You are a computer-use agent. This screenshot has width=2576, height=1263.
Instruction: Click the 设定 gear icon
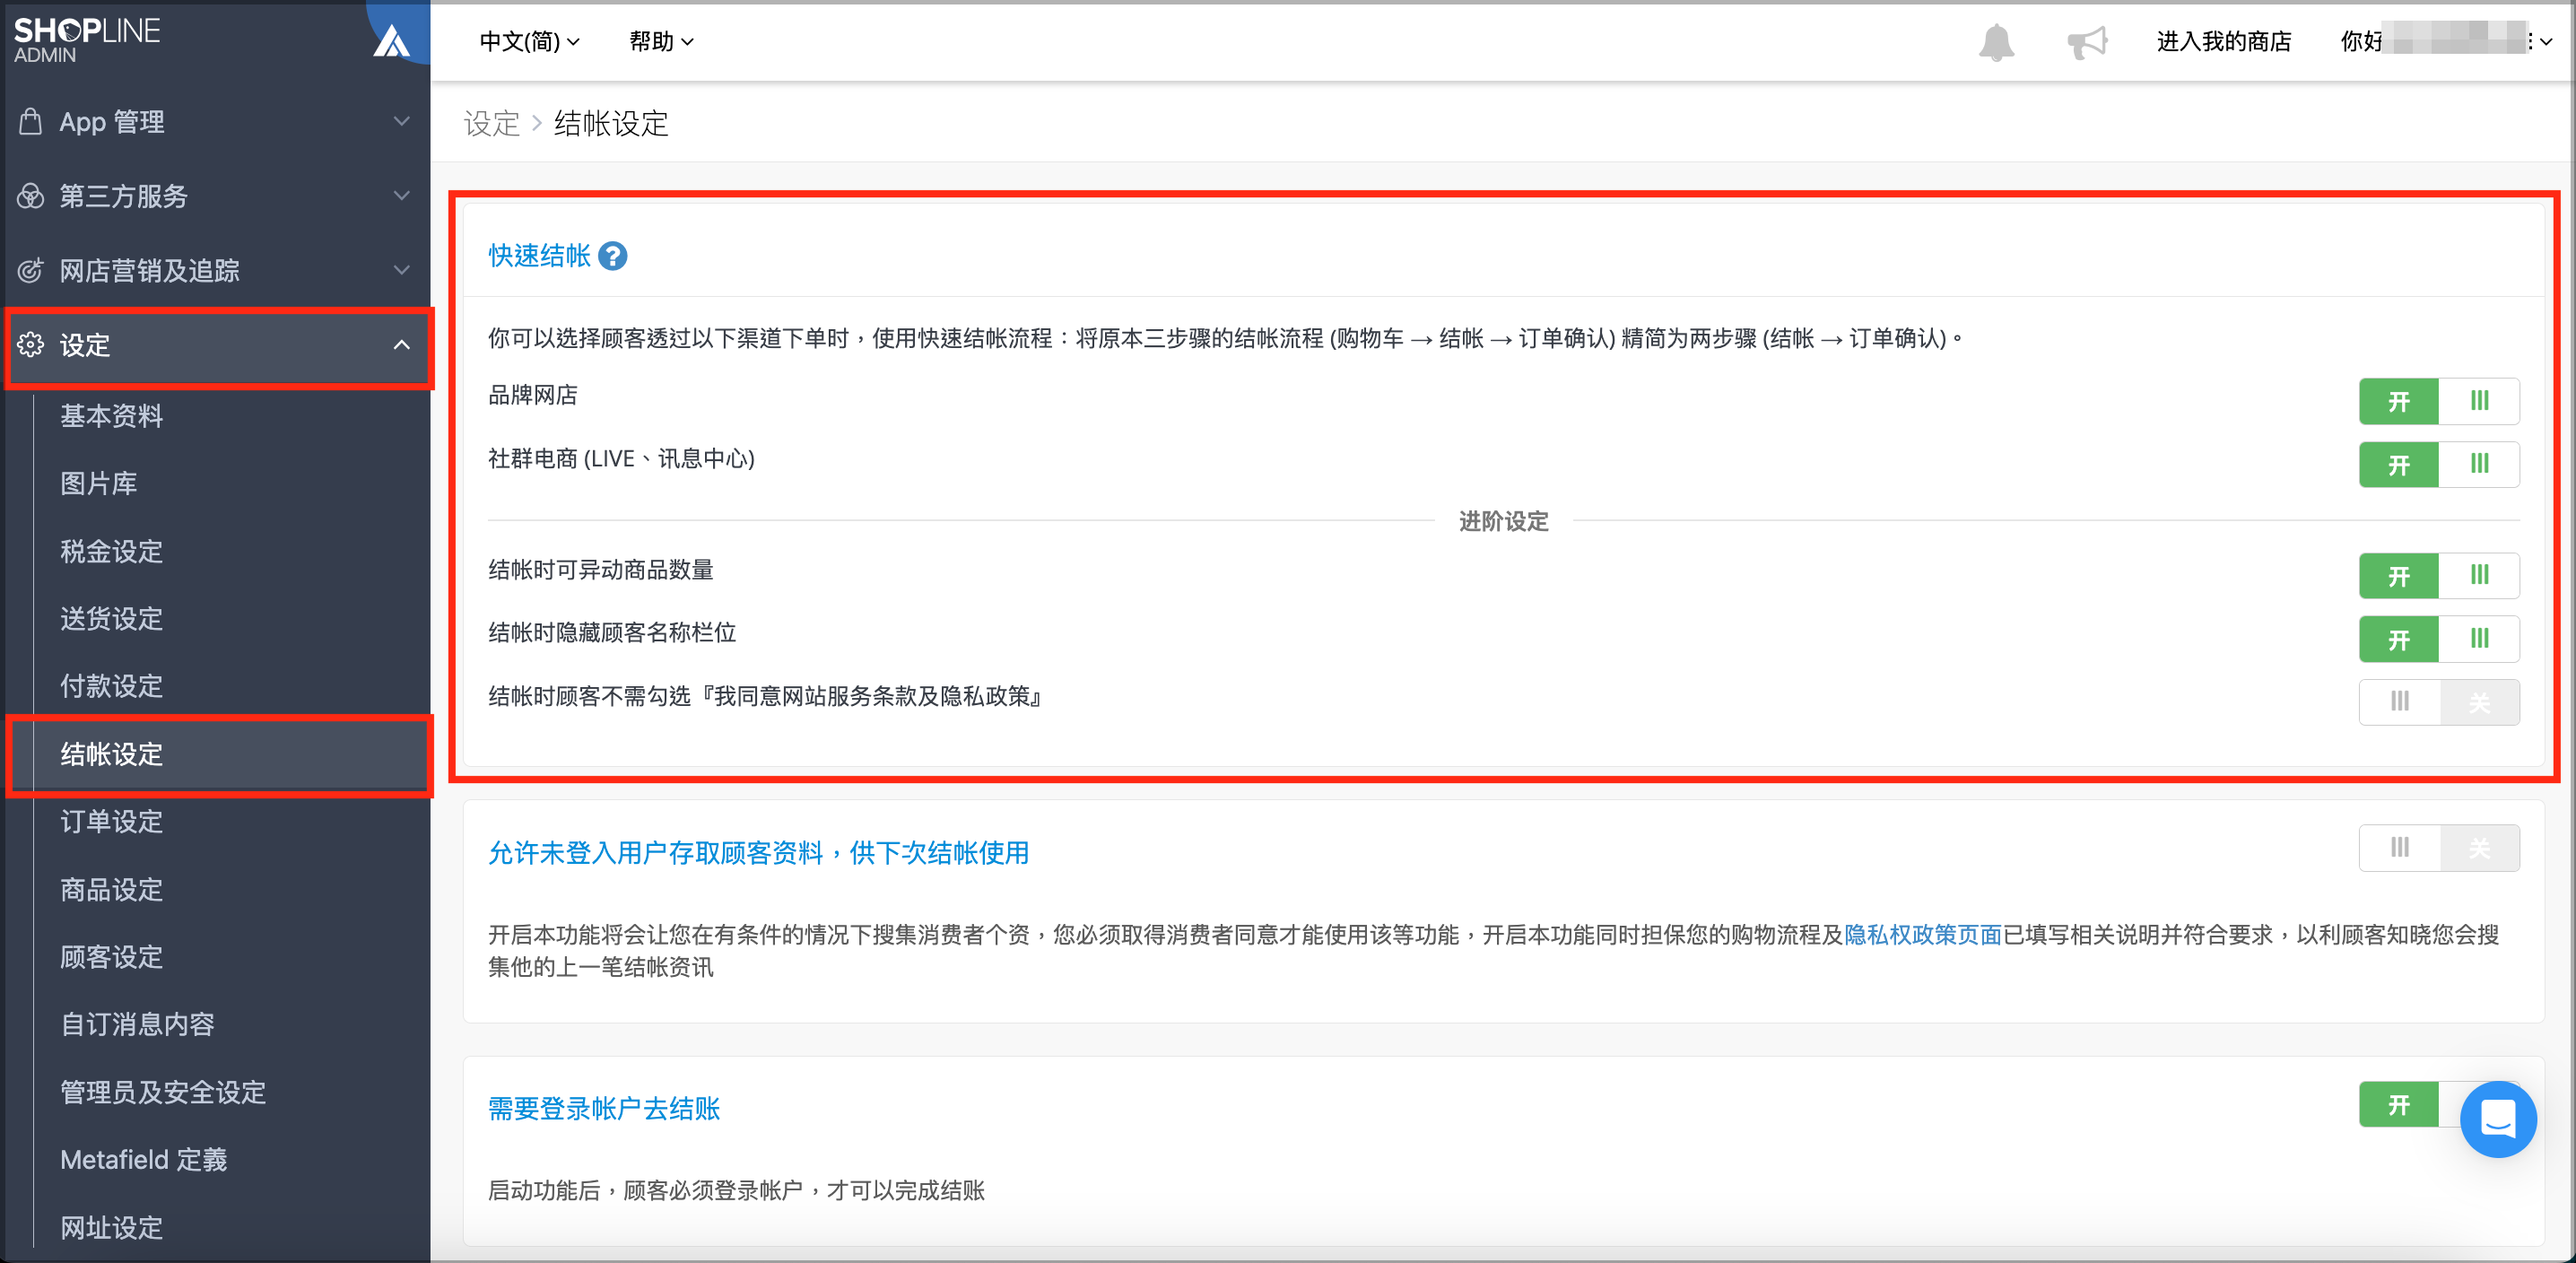click(x=31, y=345)
